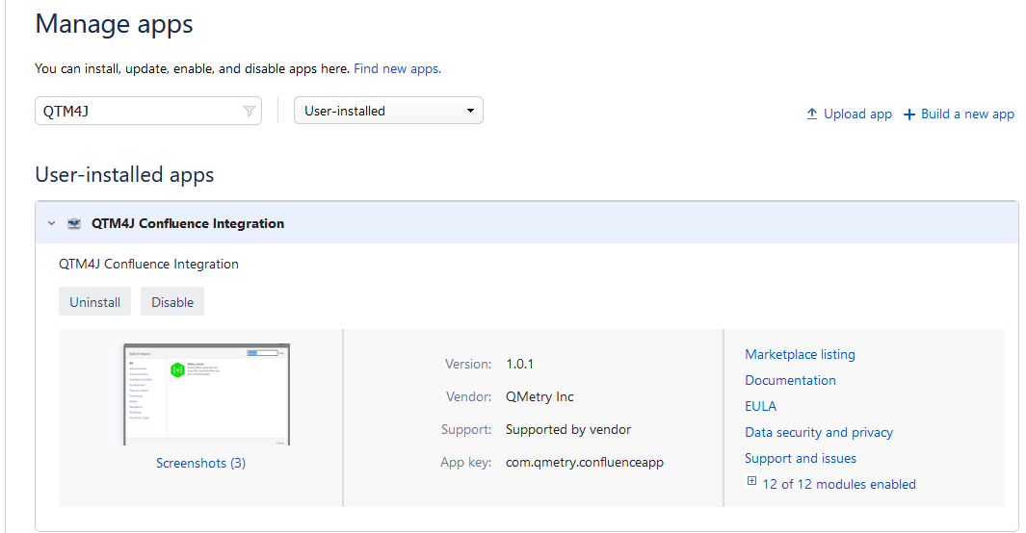Open the Documentation link
Screen dimensions: 1026x533
coord(790,380)
